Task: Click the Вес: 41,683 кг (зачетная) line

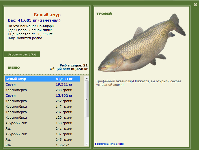Action: (x=34, y=20)
